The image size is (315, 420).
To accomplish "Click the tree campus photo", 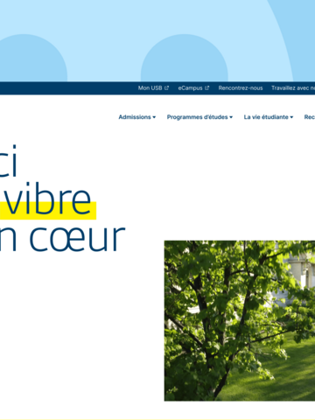I will coord(240,320).
